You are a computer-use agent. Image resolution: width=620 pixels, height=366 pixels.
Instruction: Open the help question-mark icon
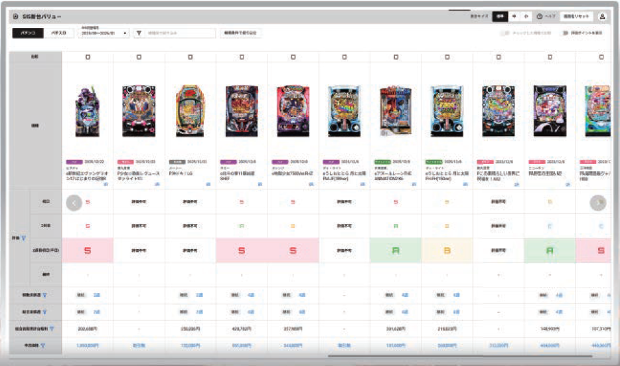click(539, 16)
